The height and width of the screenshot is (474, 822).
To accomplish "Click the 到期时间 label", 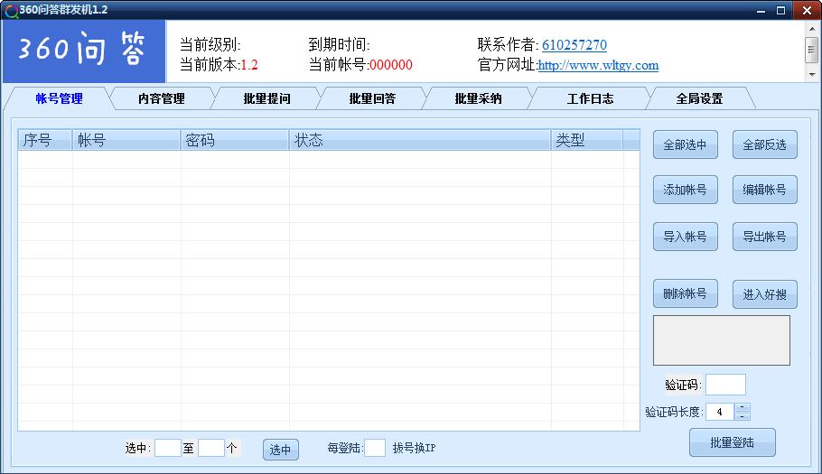I will (x=339, y=45).
